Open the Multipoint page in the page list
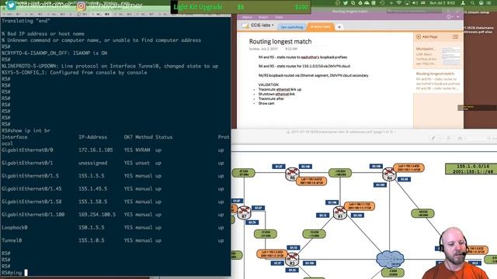497x279 pixels. pyautogui.click(x=437, y=56)
